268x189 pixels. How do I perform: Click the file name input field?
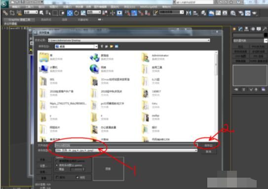(126, 145)
